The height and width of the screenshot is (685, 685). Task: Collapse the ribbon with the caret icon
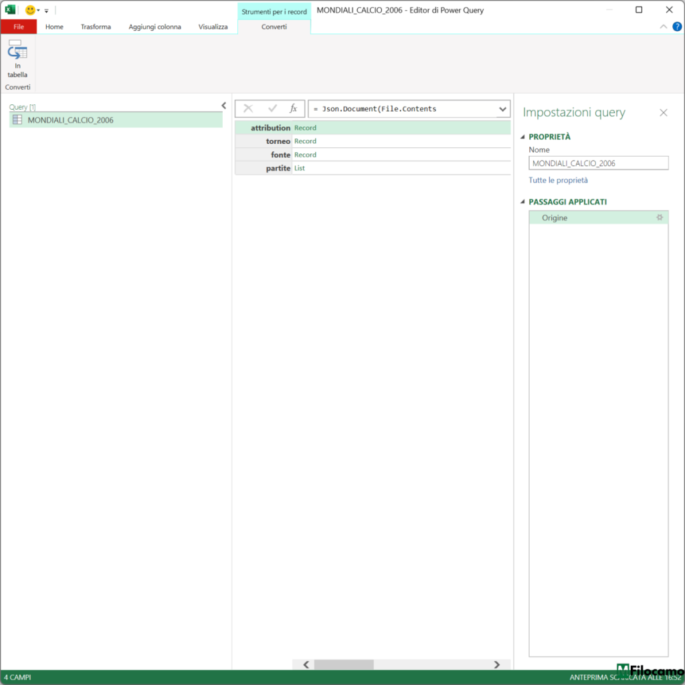pyautogui.click(x=663, y=27)
